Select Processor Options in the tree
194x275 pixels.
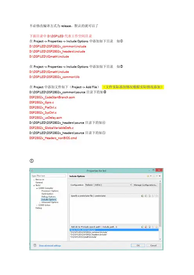pos(50,191)
